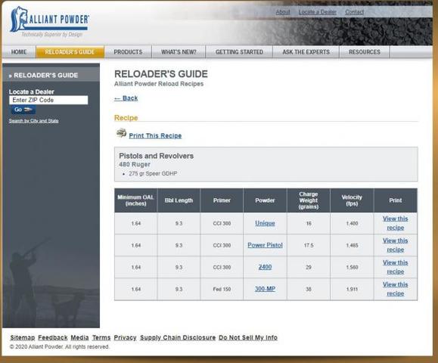Screen dimensions: 438x363
Task: Select the Fed 150 primer cell
Action: tap(222, 290)
